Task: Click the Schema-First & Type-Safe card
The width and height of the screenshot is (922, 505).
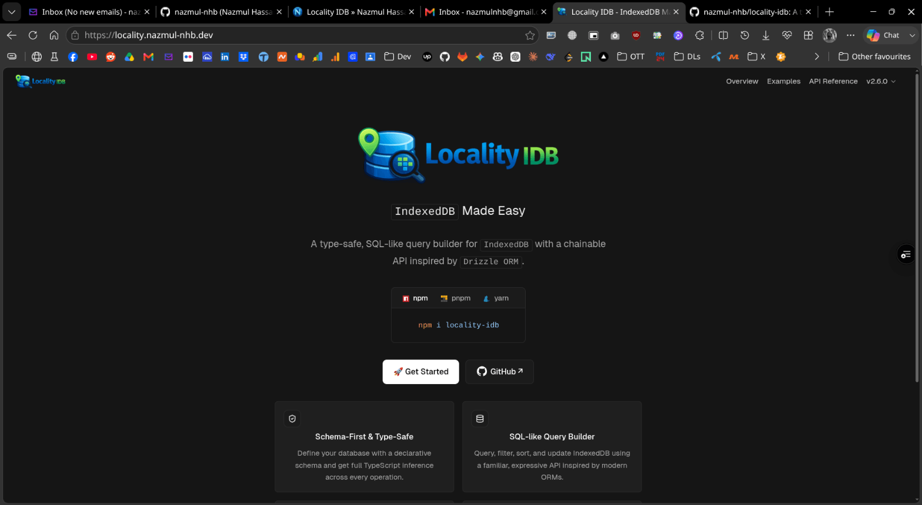Action: coord(365,447)
